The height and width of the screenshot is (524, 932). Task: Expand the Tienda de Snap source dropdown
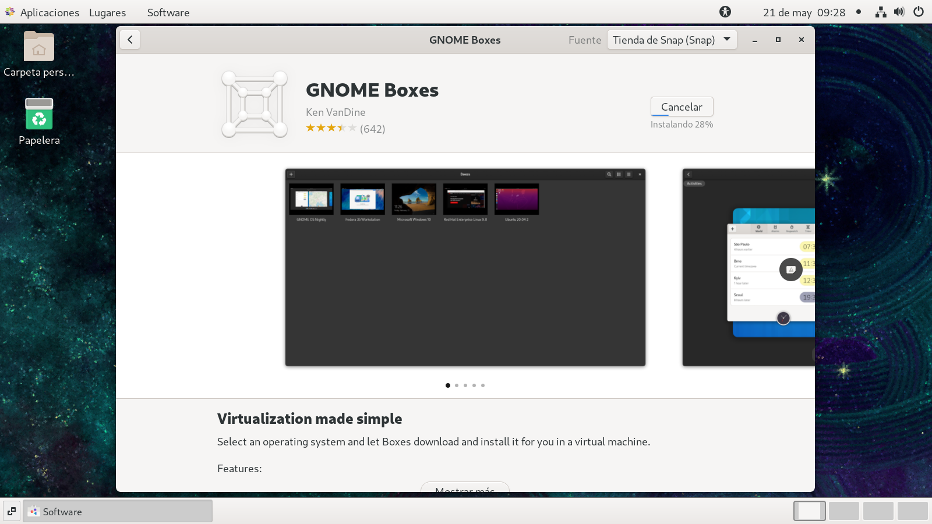(672, 40)
